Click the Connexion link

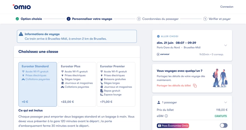pos(227,7)
